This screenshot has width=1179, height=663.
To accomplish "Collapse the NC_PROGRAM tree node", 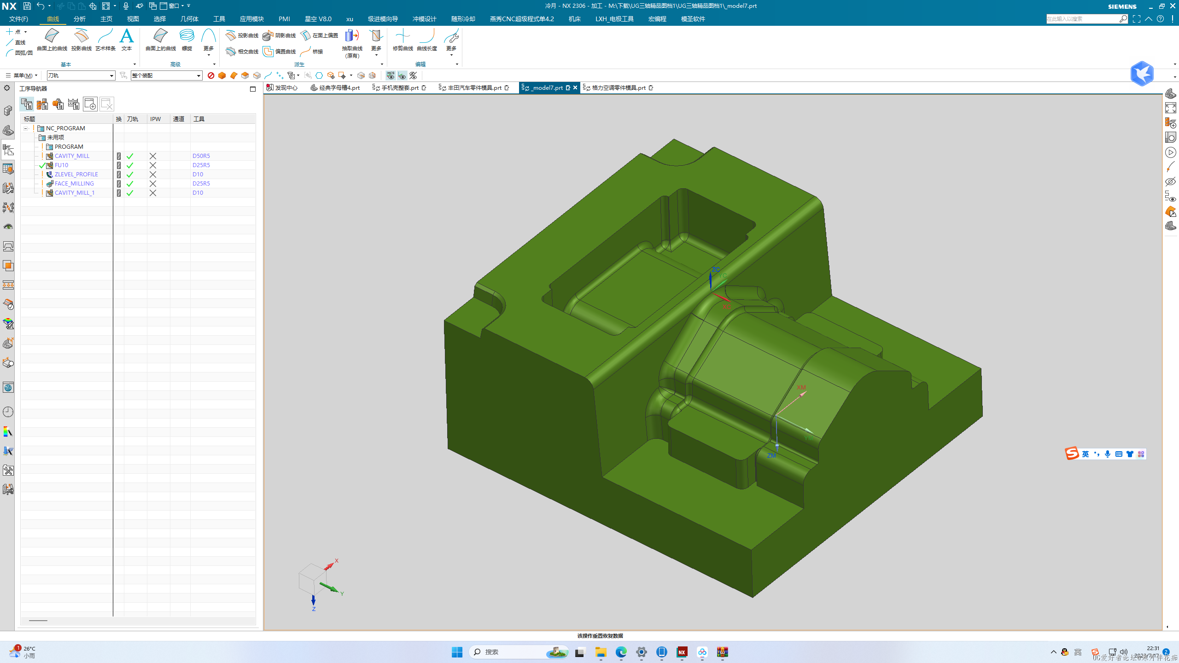I will (26, 128).
